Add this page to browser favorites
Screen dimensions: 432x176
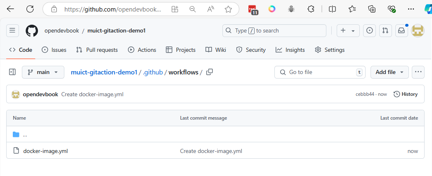point(228,9)
